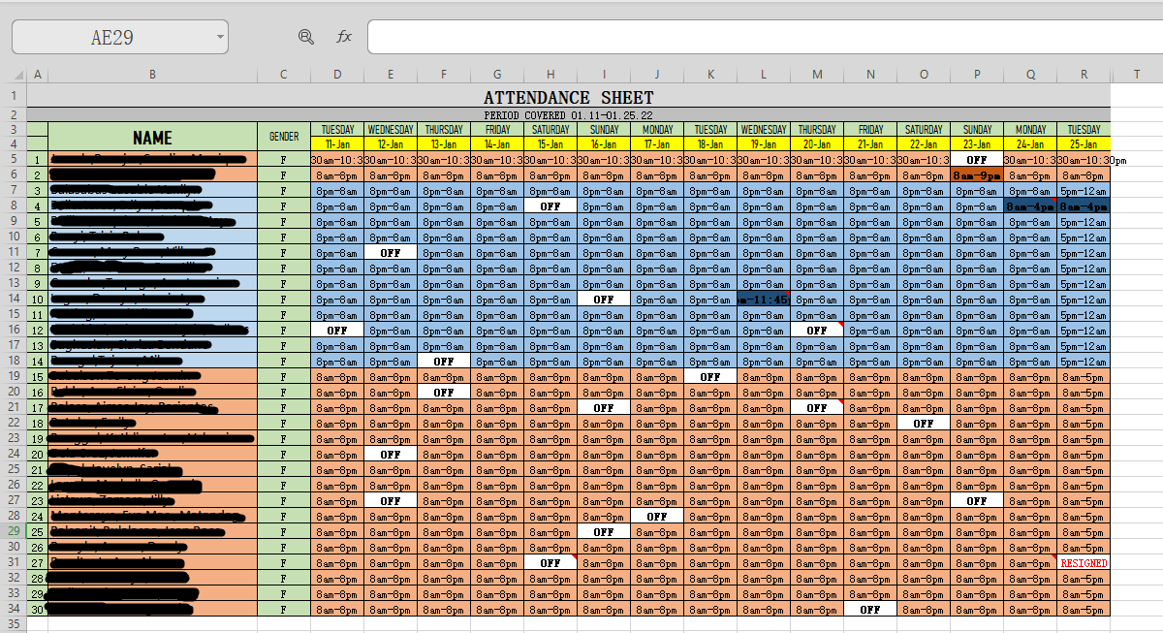Open the fx insert function icon
Screen dimensions: 1163x633
click(344, 37)
